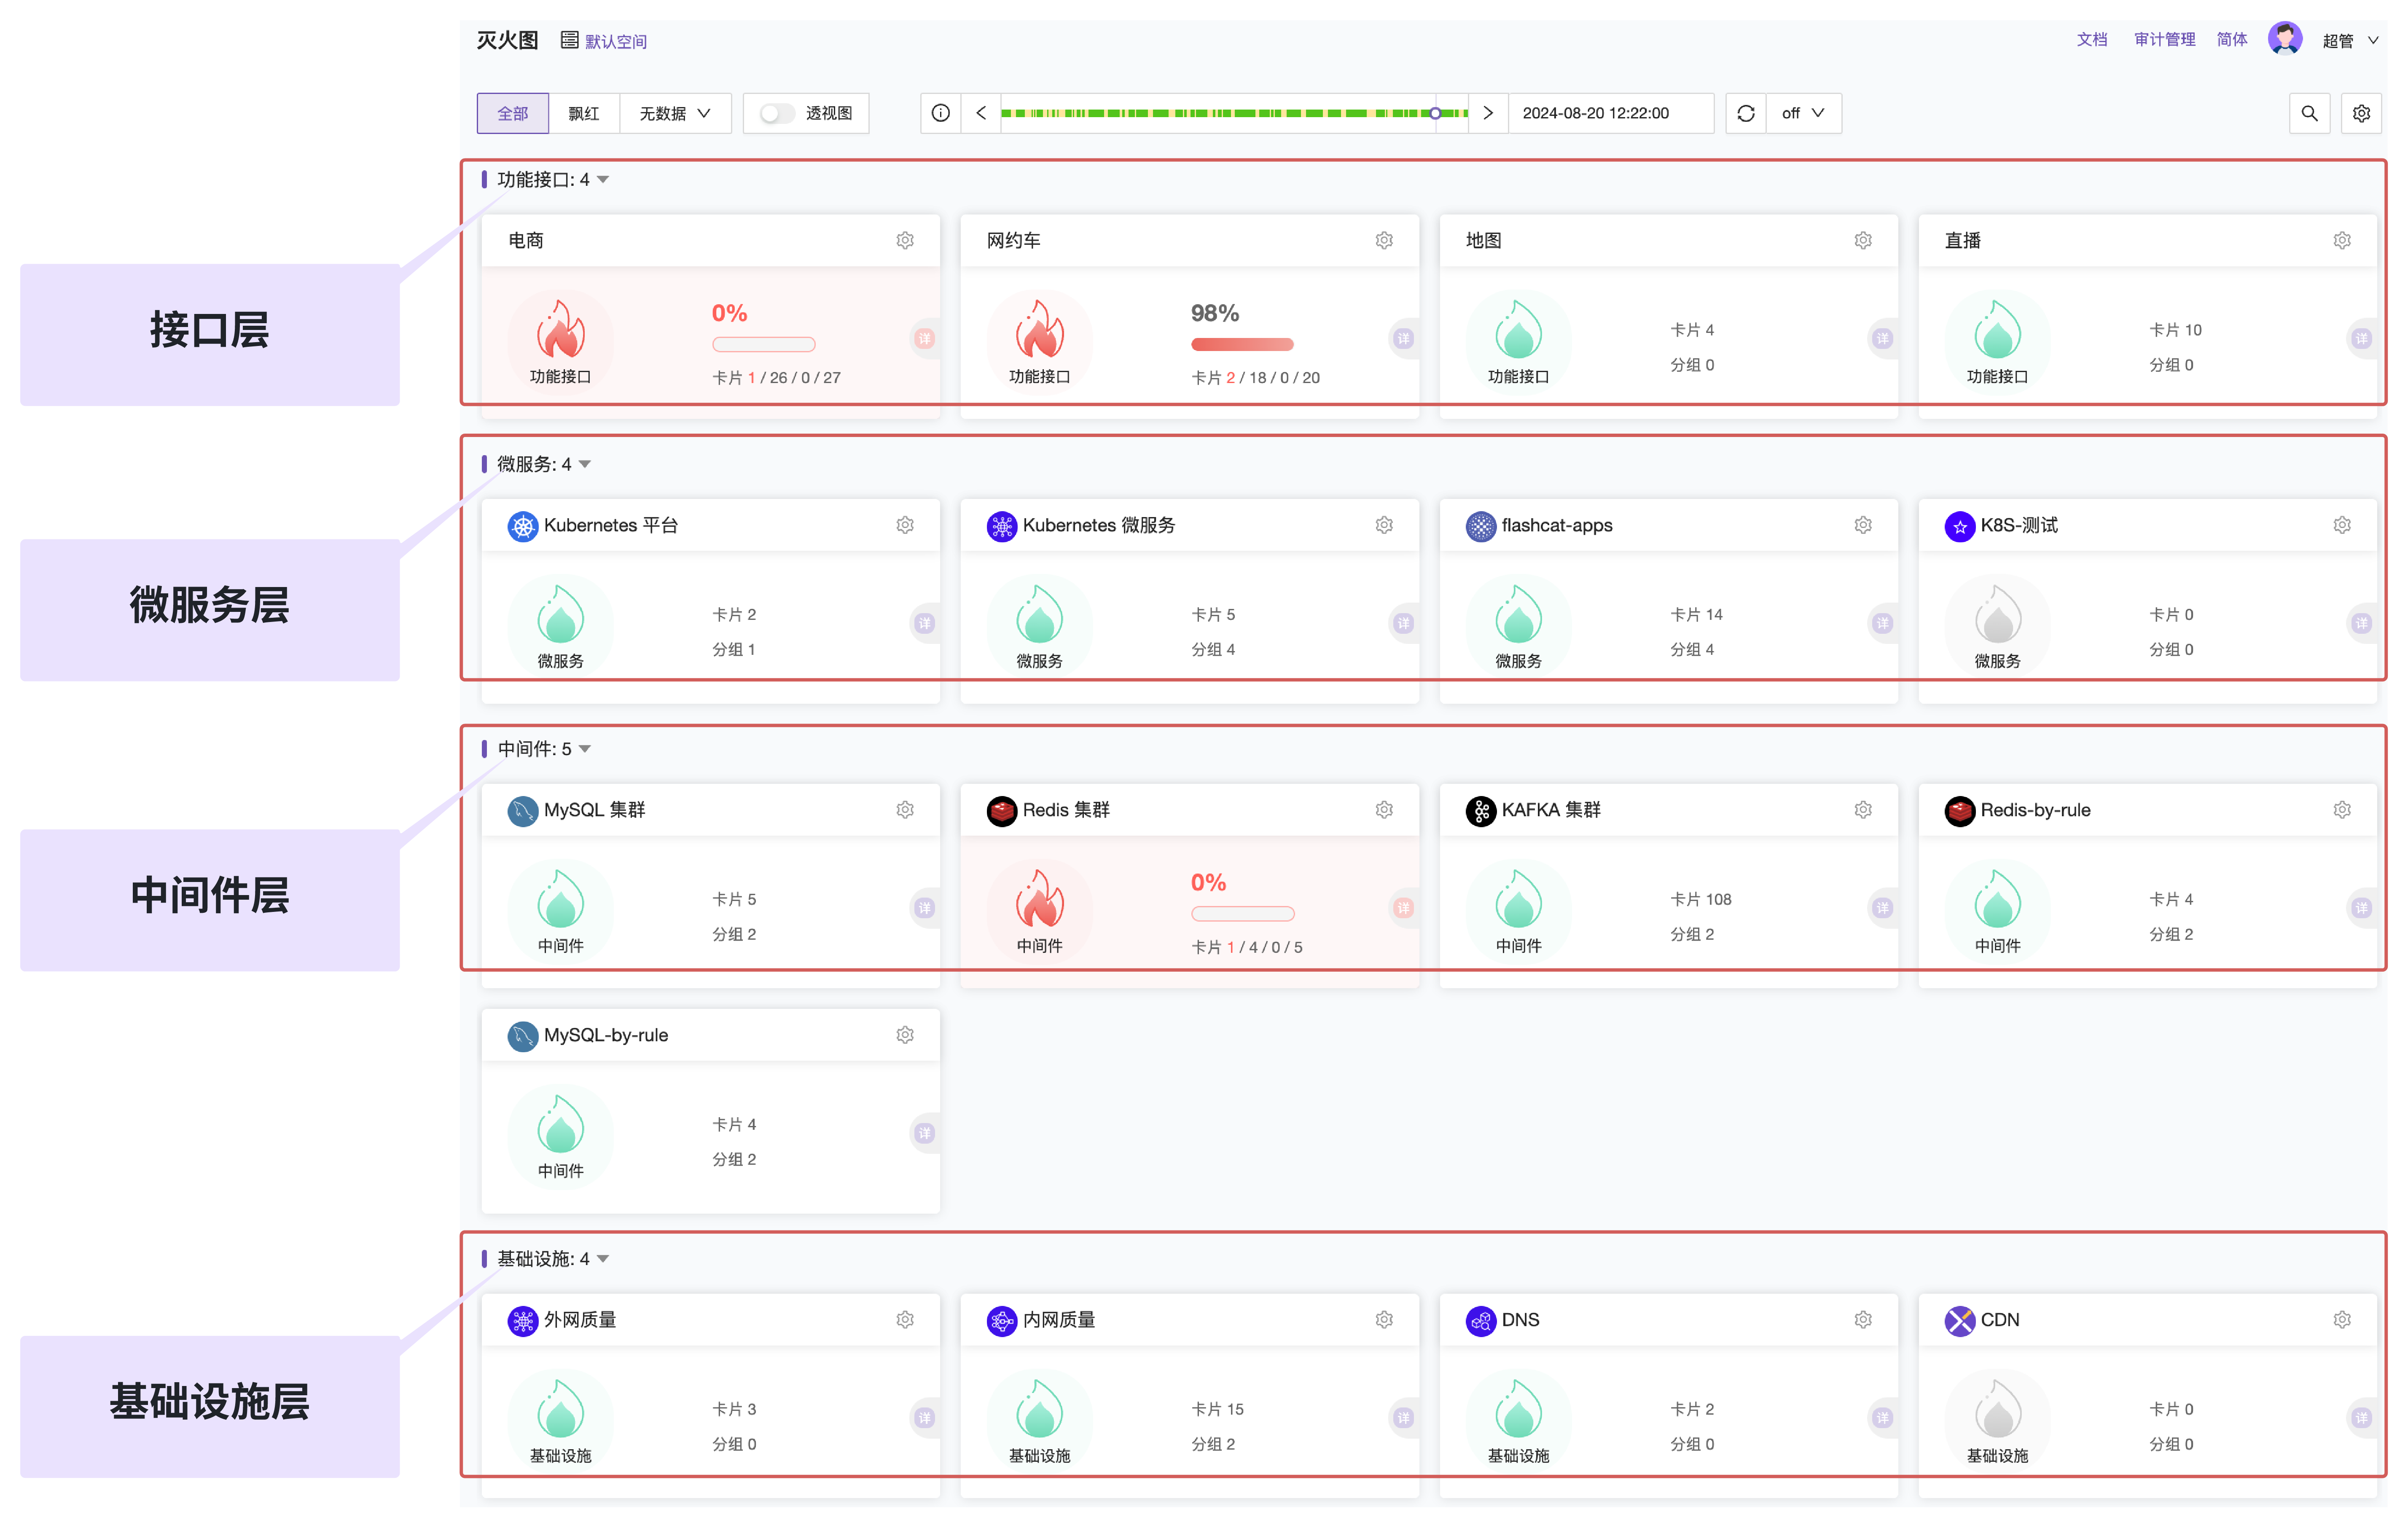The width and height of the screenshot is (2408, 1528).
Task: Open settings gear on 地图 card
Action: [1863, 241]
